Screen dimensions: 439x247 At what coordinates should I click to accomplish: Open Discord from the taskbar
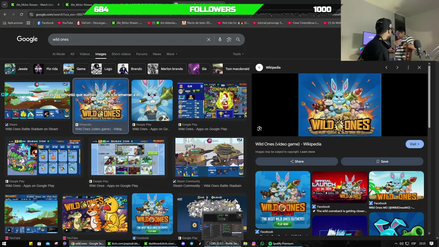(x=183, y=244)
